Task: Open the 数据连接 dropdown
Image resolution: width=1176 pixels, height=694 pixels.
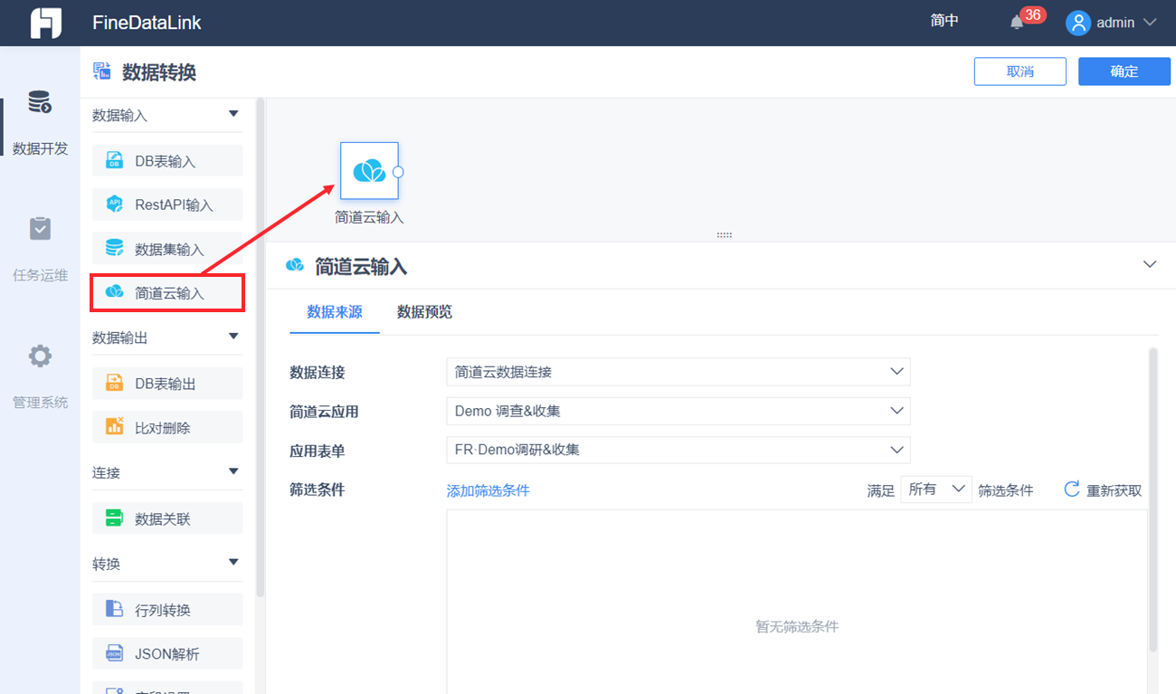Action: [678, 372]
